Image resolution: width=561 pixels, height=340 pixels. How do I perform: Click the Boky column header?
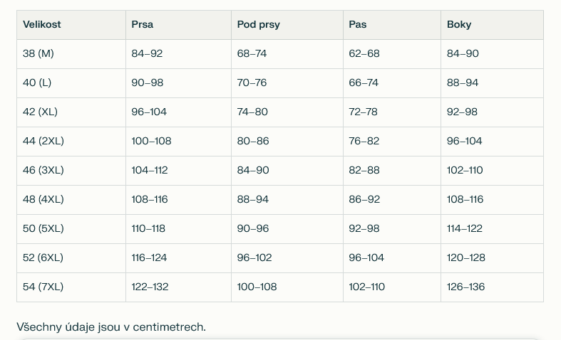coord(459,24)
